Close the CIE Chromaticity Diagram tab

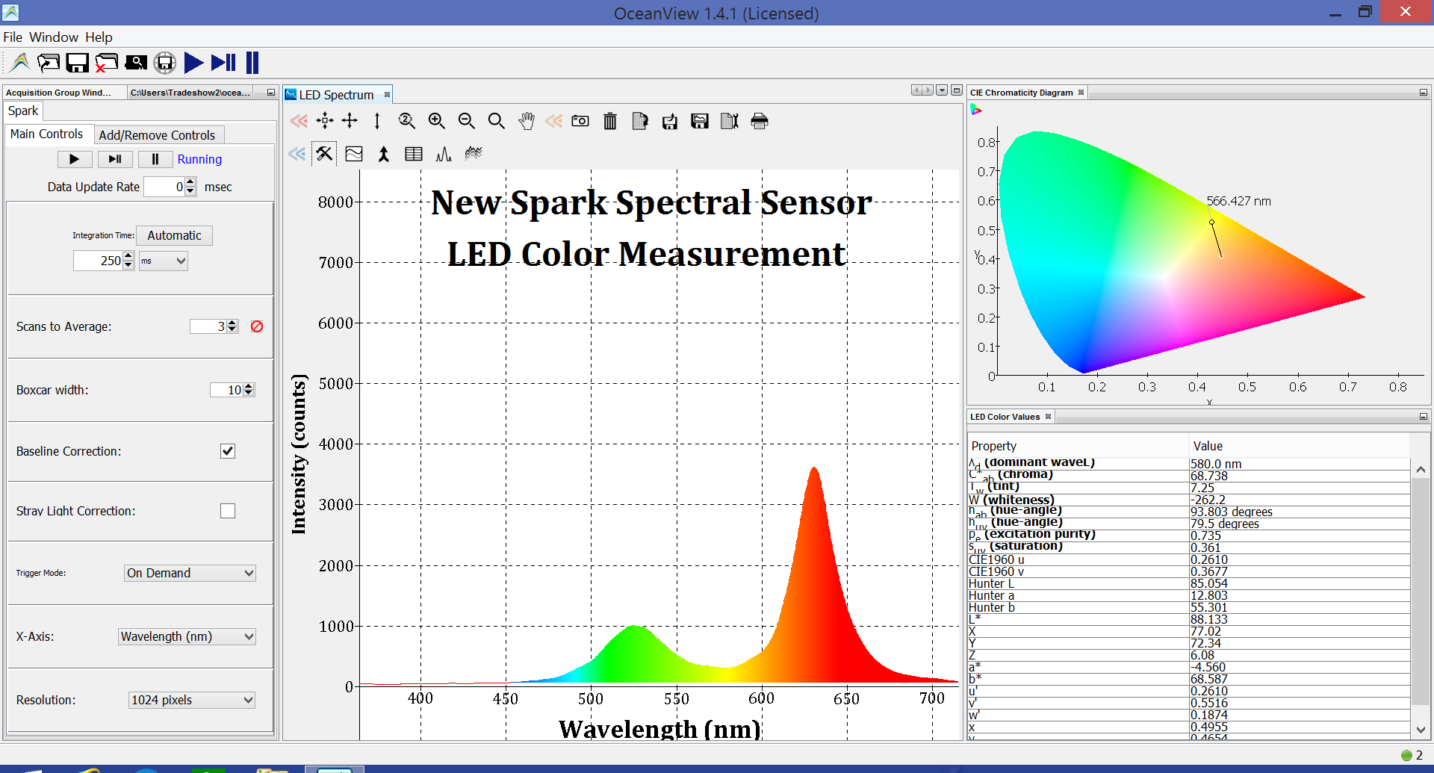(x=1081, y=93)
